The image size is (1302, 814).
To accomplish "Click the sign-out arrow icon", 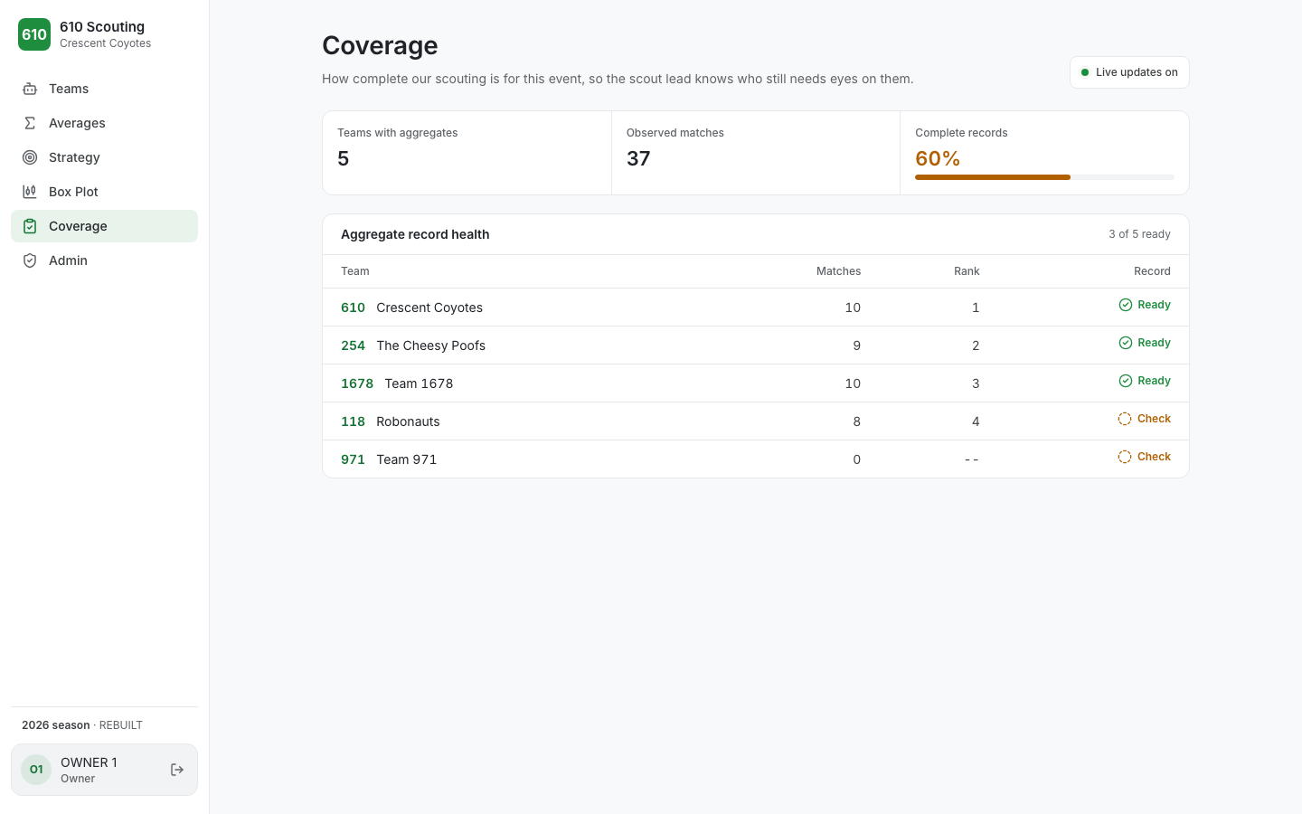I will click(x=177, y=770).
